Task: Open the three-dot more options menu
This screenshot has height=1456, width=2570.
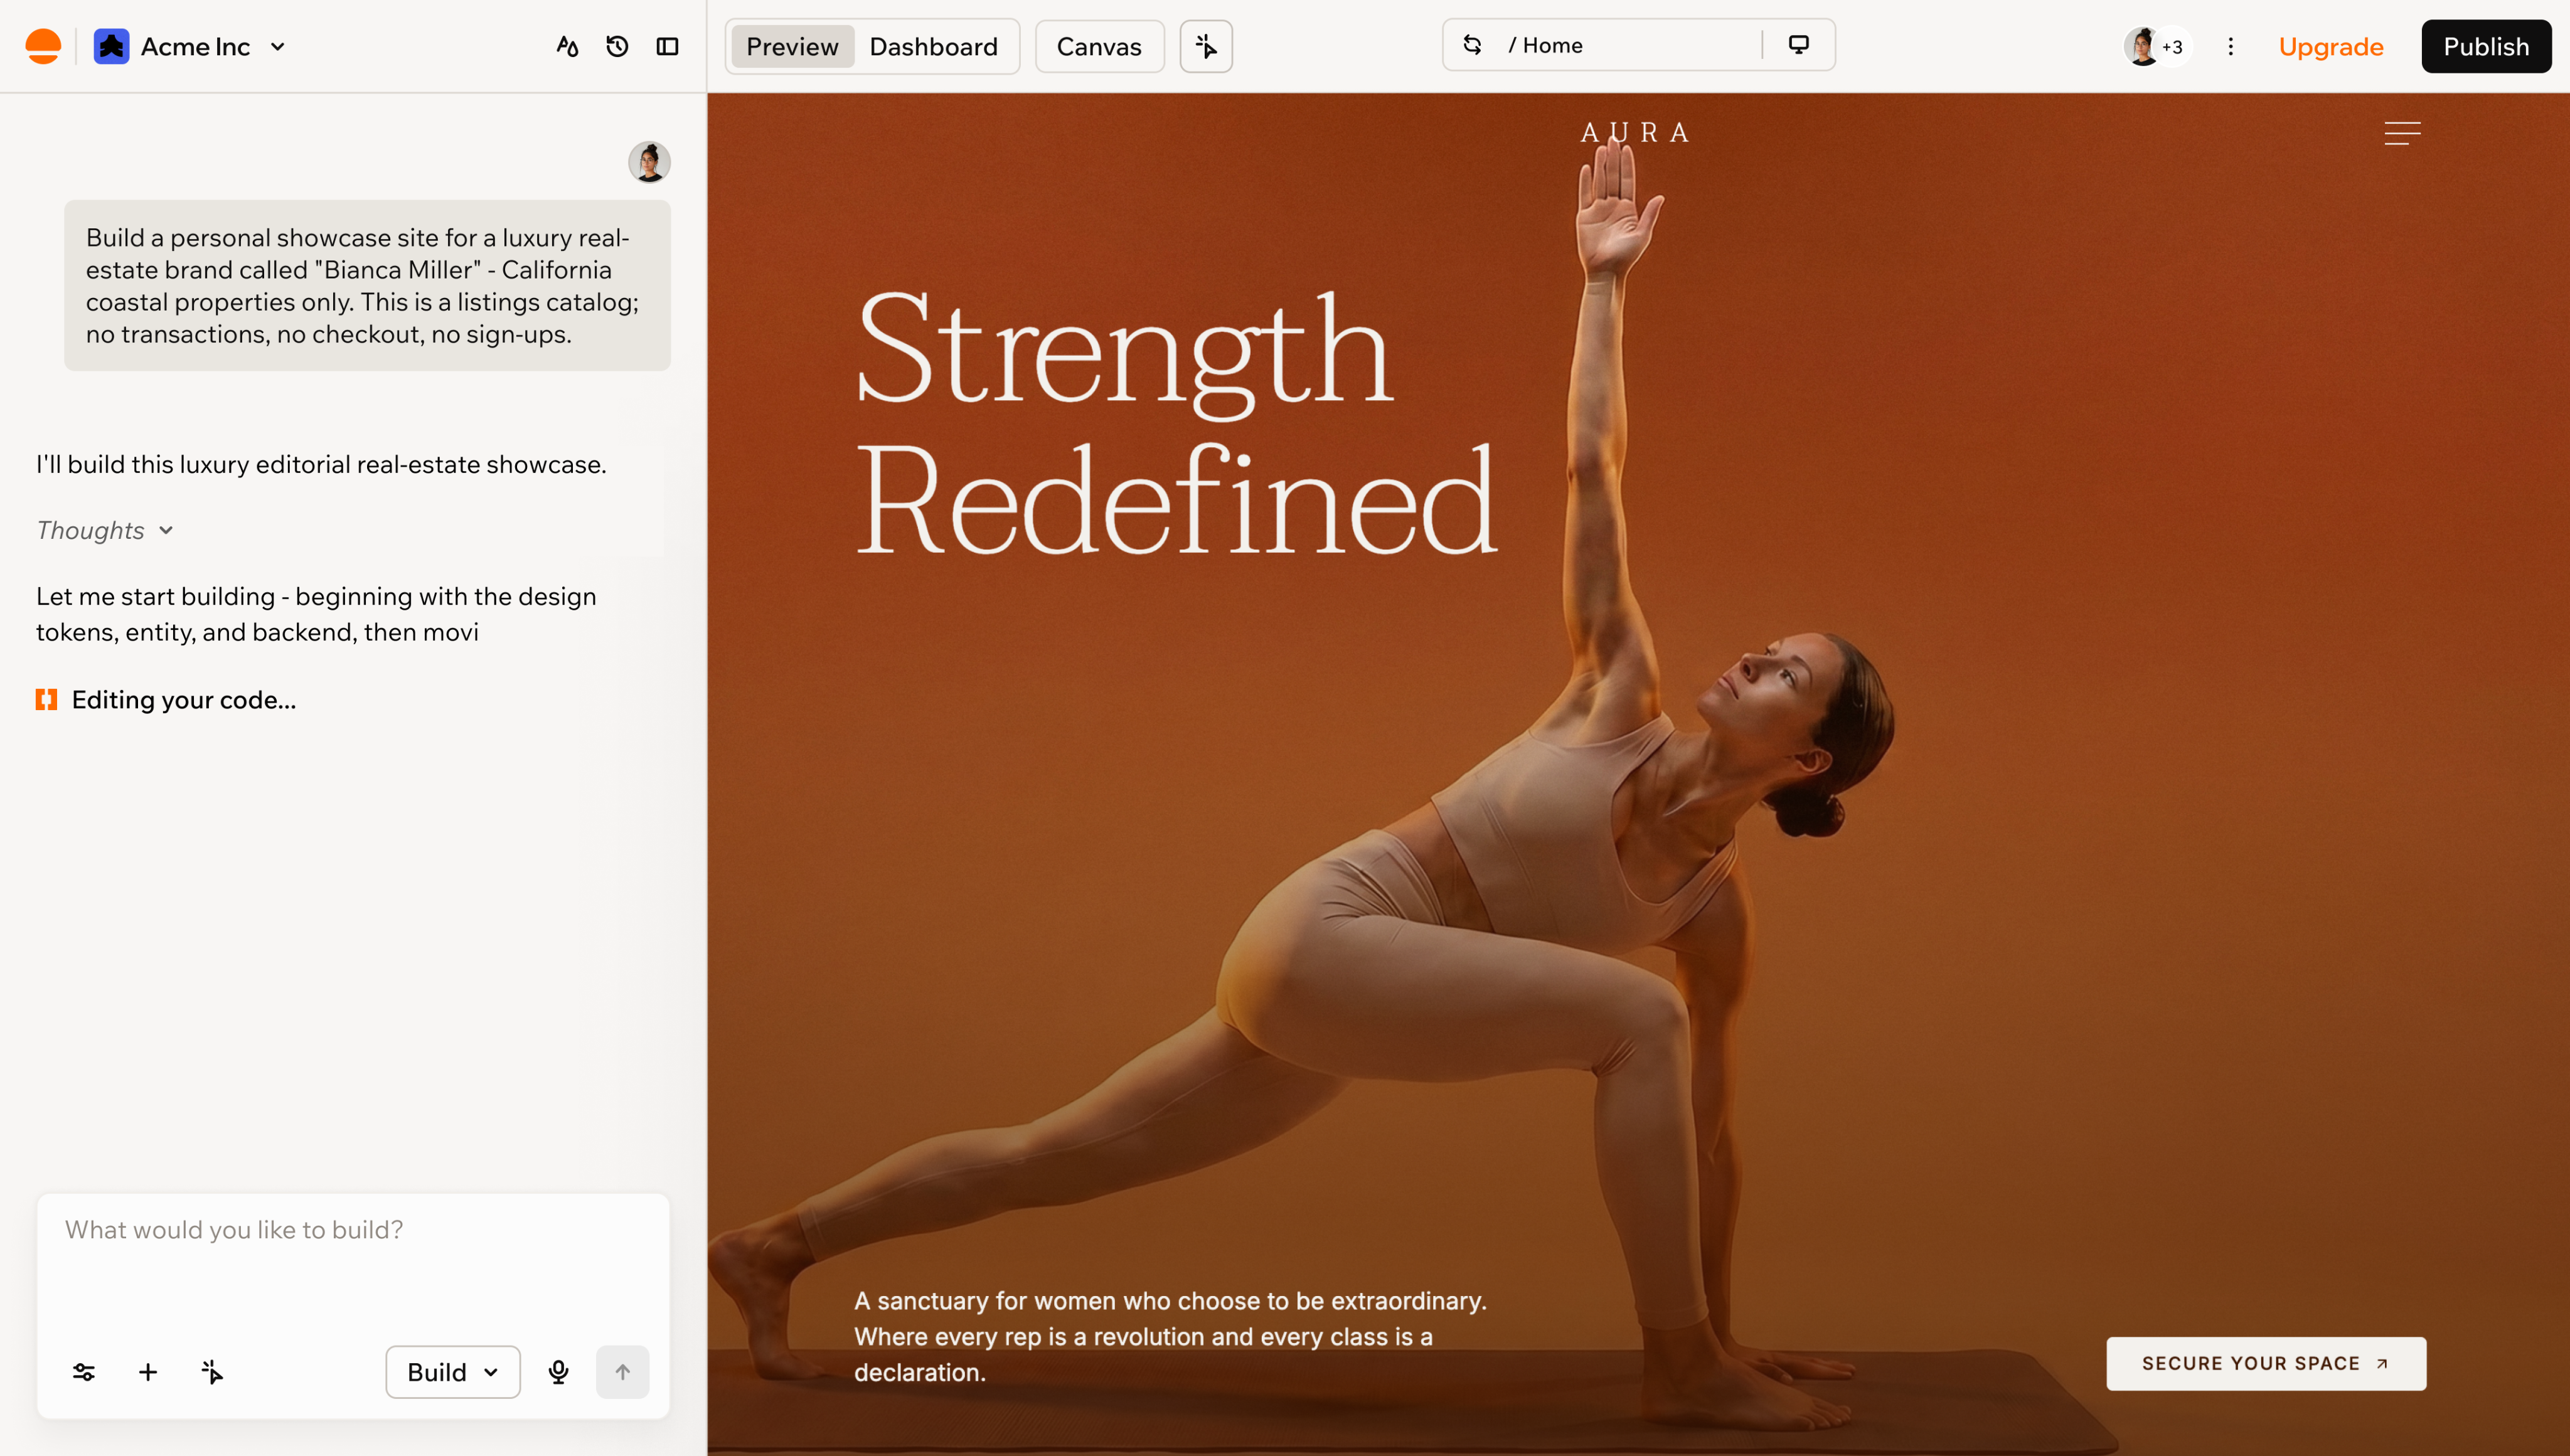Action: coord(2230,46)
